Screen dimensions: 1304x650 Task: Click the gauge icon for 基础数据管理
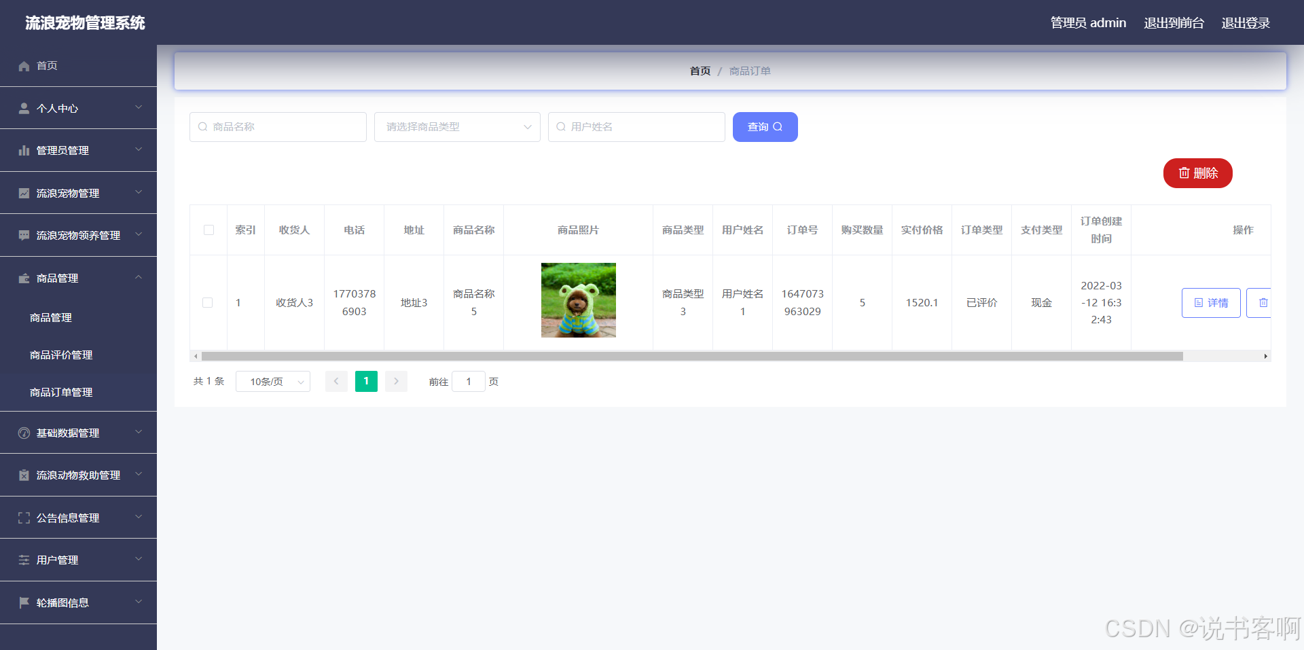24,433
